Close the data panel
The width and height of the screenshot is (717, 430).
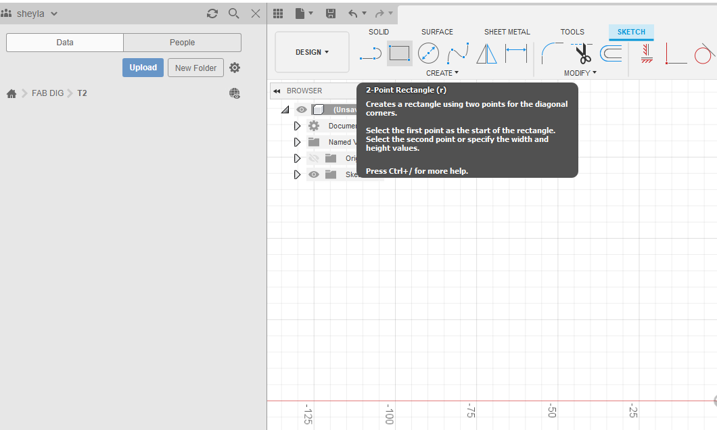[x=256, y=14]
